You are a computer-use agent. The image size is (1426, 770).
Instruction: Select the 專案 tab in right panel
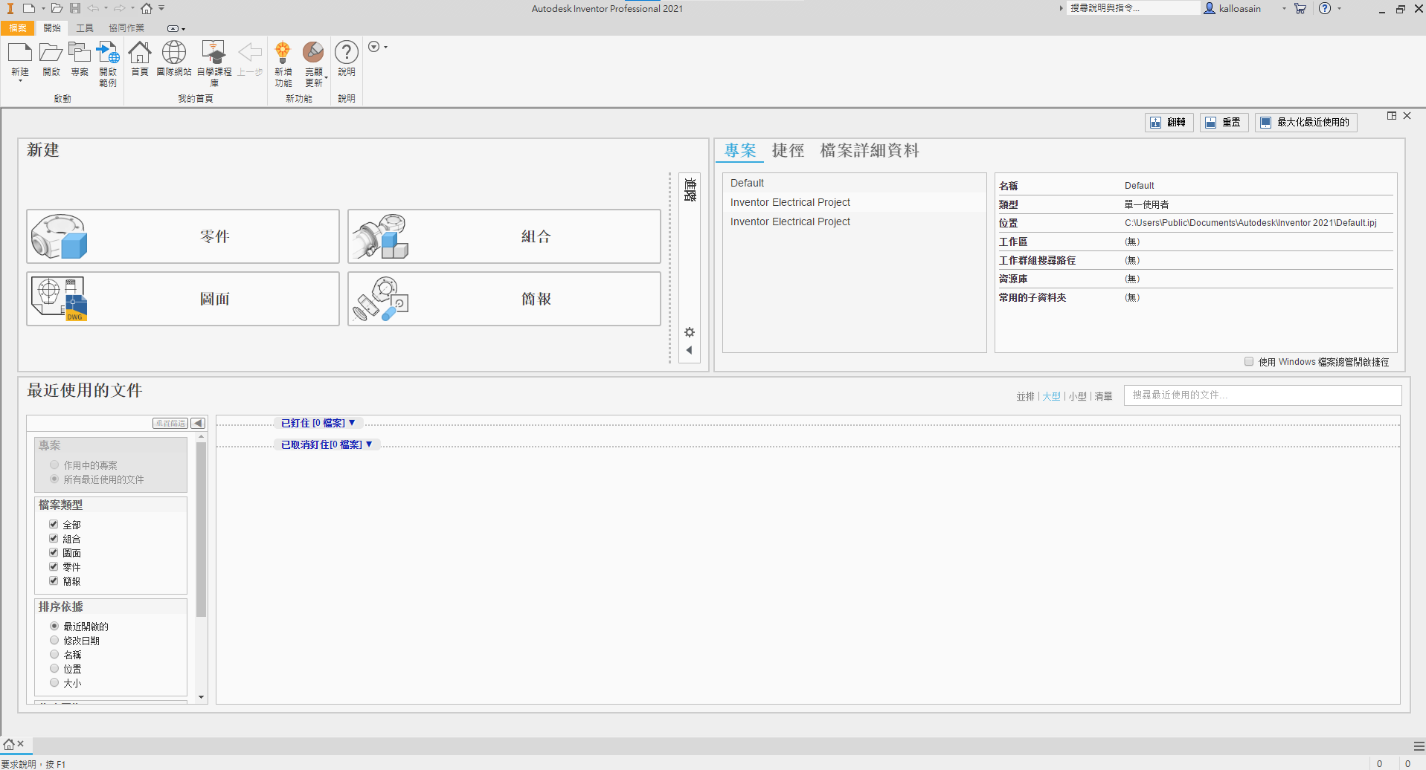740,151
